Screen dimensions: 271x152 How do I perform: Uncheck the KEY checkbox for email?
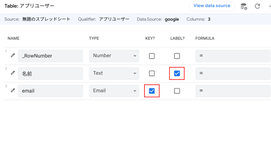pos(152,91)
